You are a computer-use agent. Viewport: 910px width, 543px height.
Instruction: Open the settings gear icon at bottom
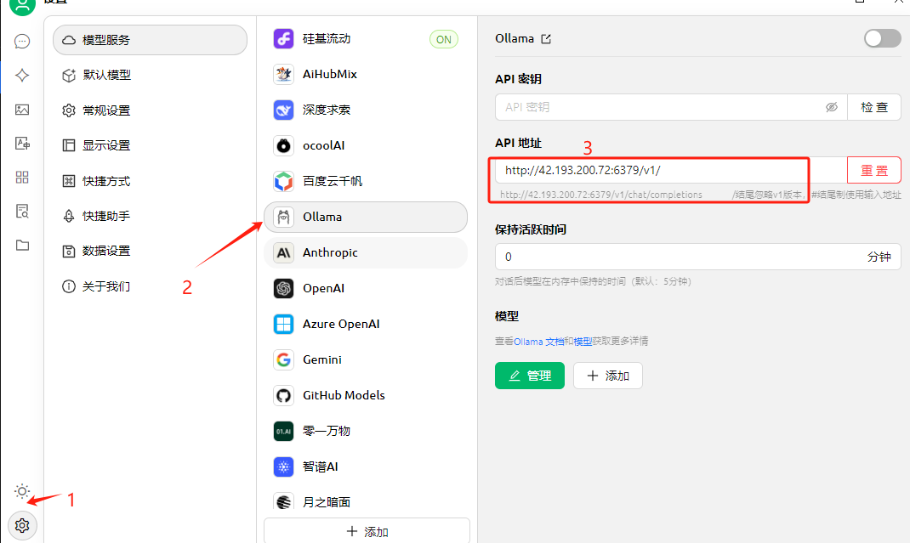(22, 526)
